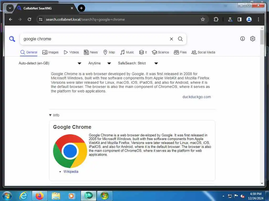Click the network tray icon

click(230, 196)
